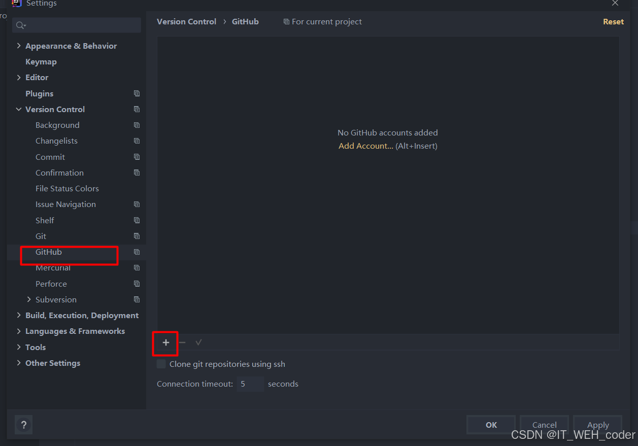
Task: Select the Git settings item
Action: [x=41, y=236]
